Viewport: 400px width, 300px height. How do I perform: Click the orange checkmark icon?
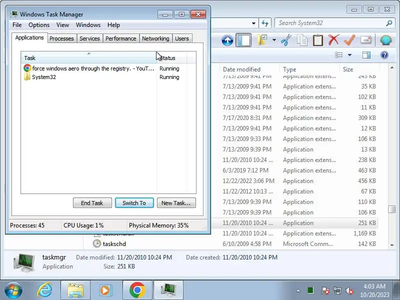point(349,40)
